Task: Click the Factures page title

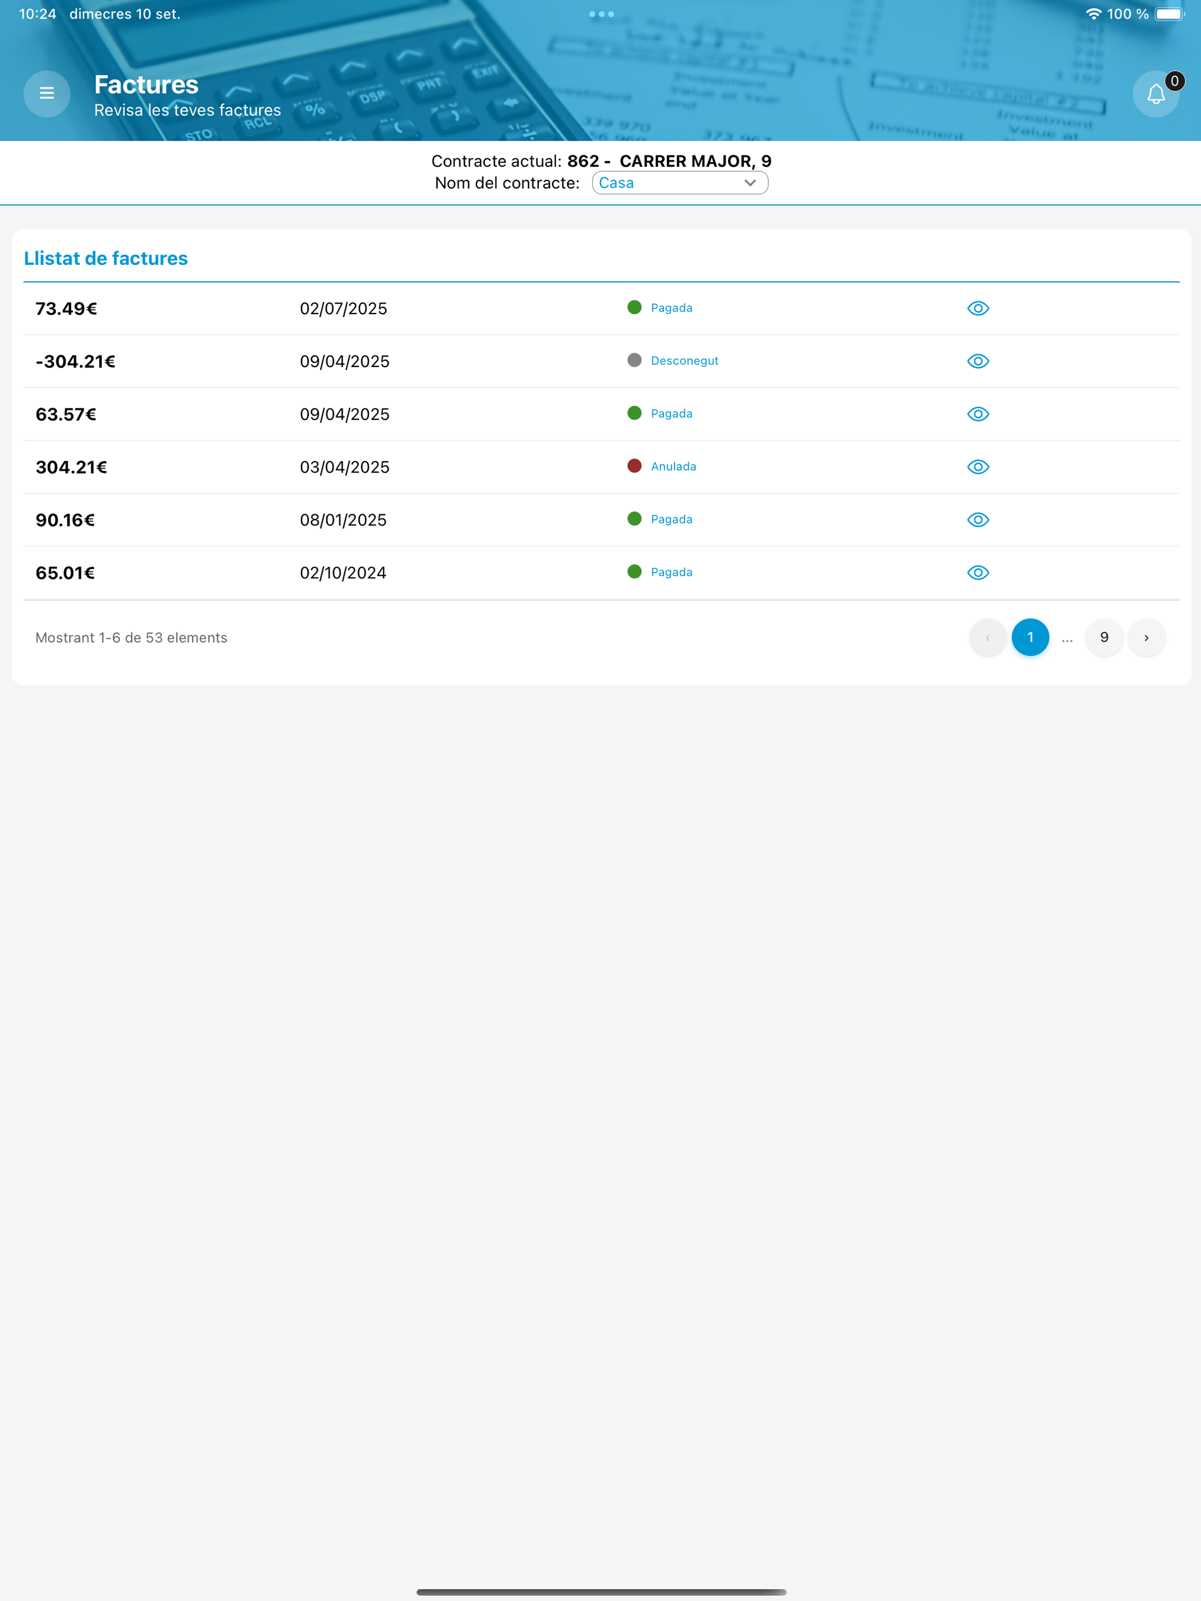Action: tap(146, 85)
